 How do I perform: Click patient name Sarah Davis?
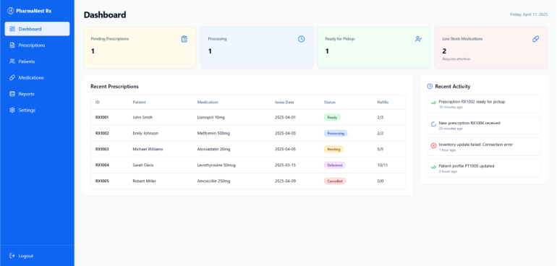click(x=143, y=165)
